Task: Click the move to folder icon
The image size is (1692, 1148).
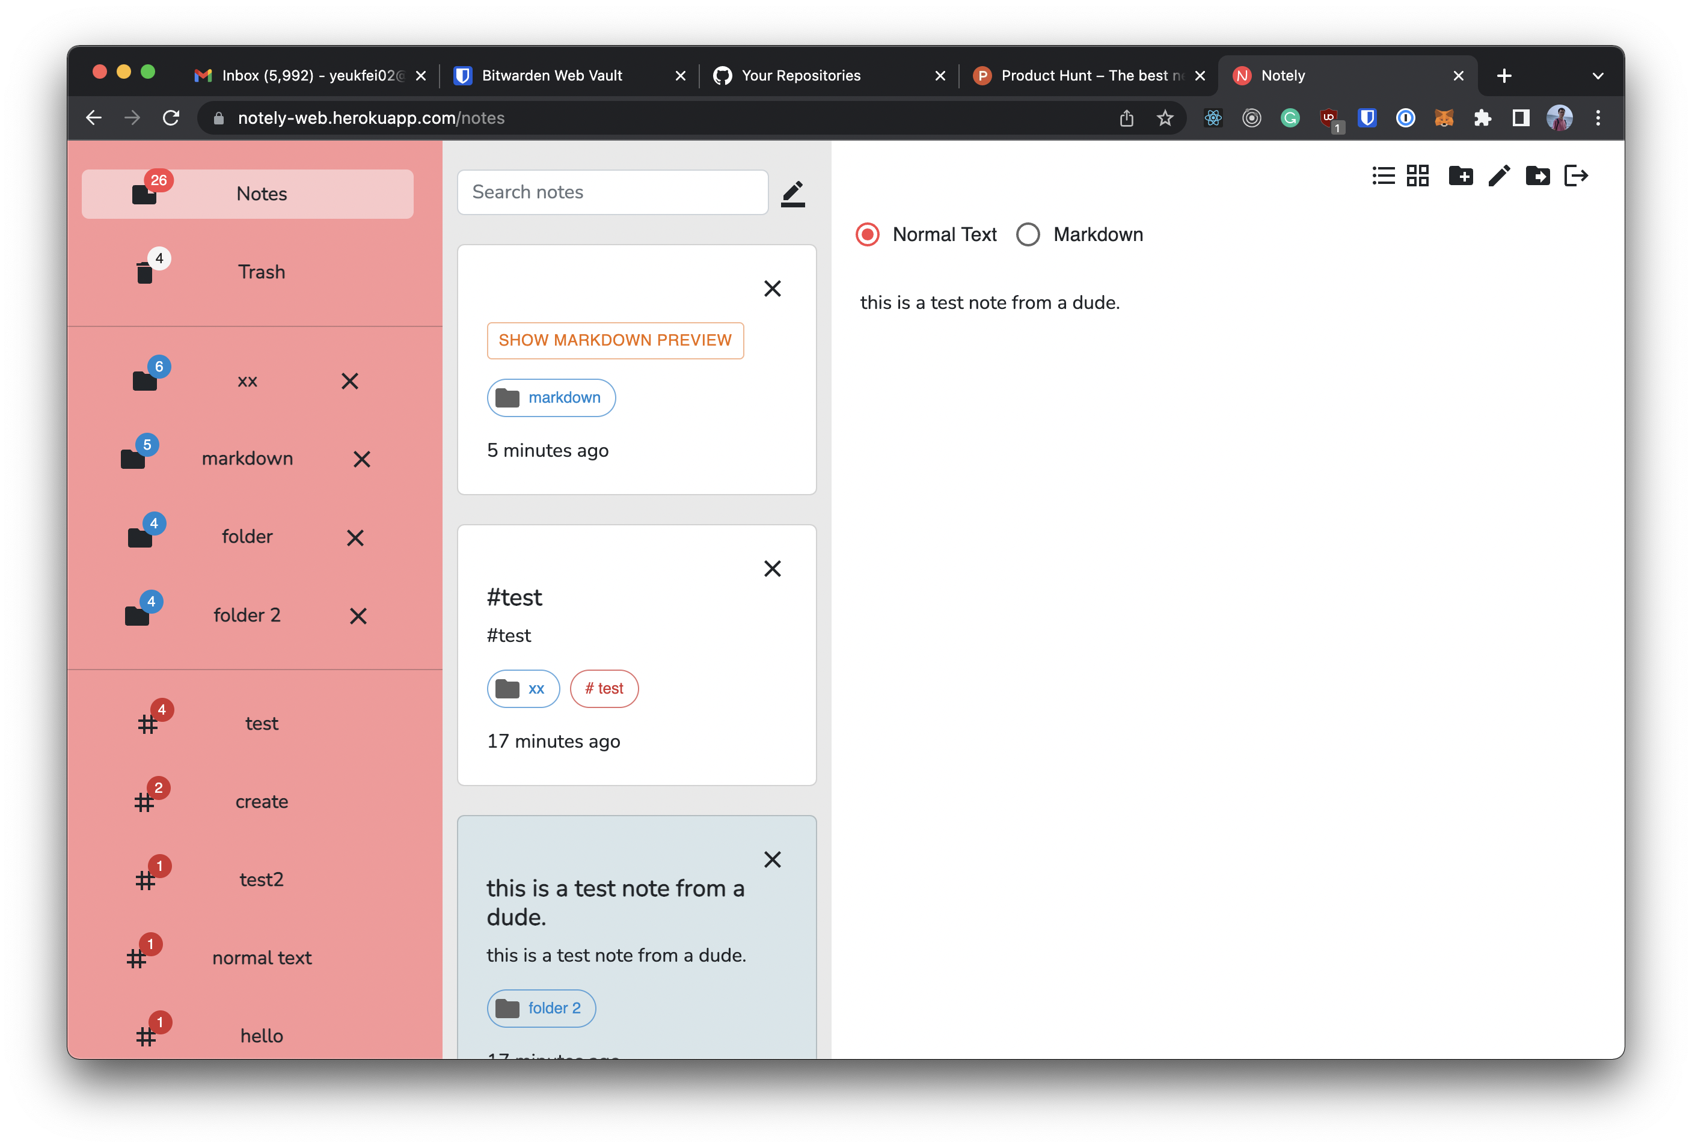Action: point(1537,176)
